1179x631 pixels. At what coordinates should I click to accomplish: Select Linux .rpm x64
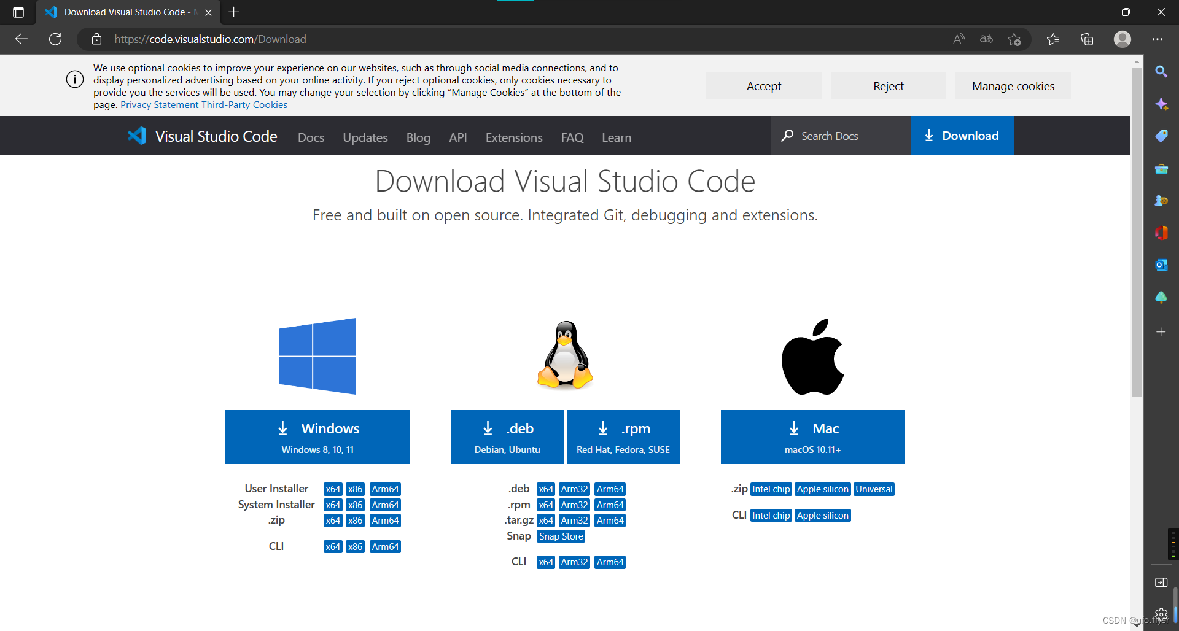(x=546, y=505)
